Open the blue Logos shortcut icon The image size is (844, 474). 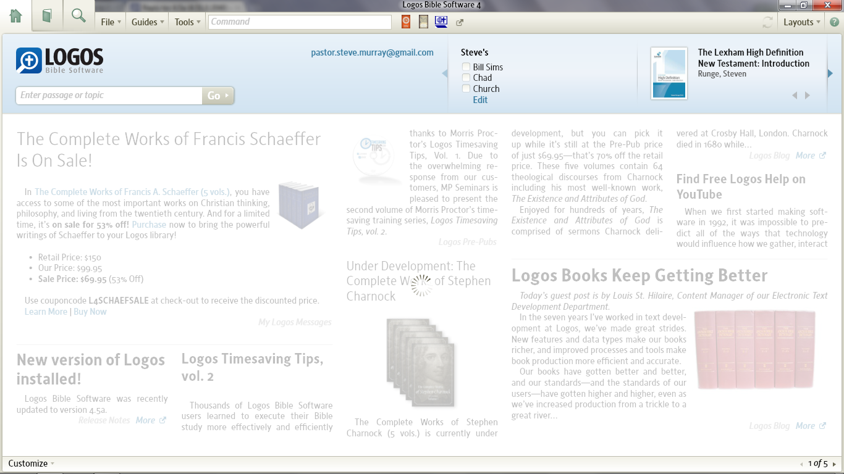(441, 22)
